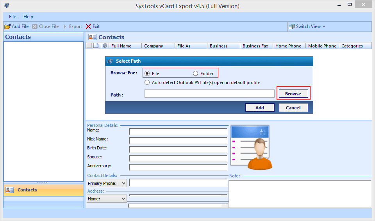Click the contact card picture thumbnail
Image resolution: width=375 pixels, height=221 pixels.
click(x=251, y=147)
